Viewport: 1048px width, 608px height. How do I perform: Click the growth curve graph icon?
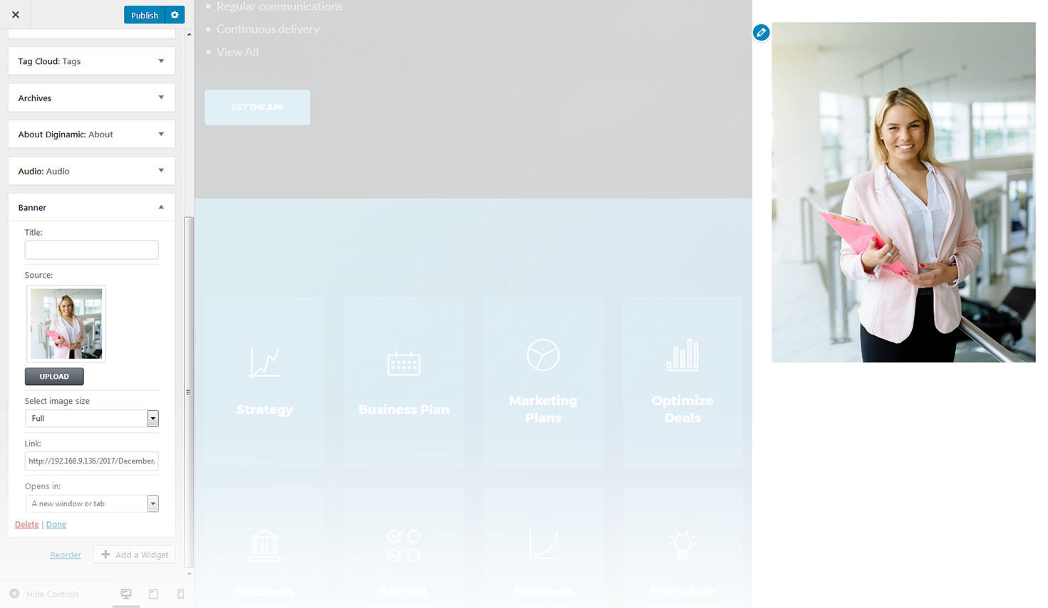pos(543,545)
